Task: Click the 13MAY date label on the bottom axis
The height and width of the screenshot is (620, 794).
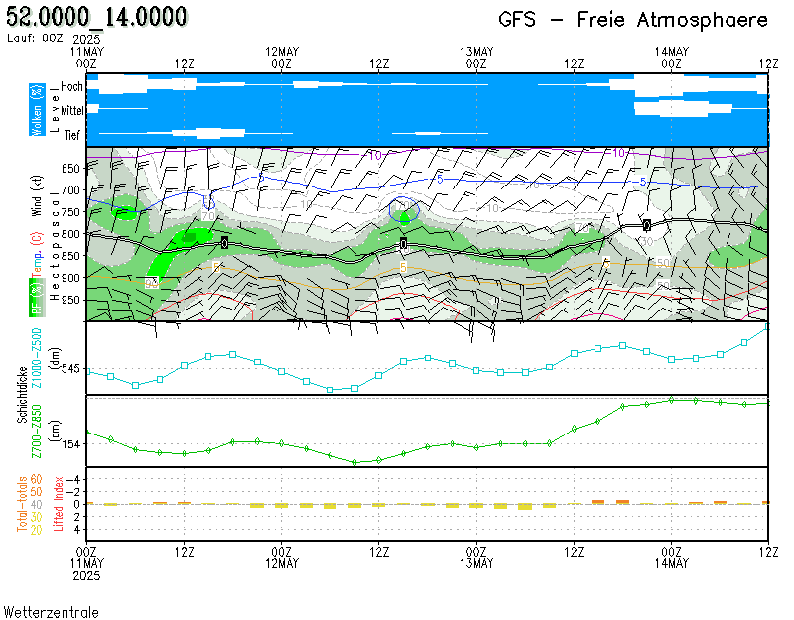Action: tap(476, 563)
